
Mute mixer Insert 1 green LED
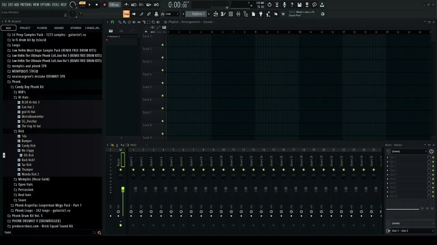click(x=133, y=169)
